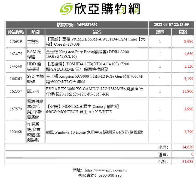Click the 類別 column header
This screenshot has width=196, height=178.
pos(35,32)
